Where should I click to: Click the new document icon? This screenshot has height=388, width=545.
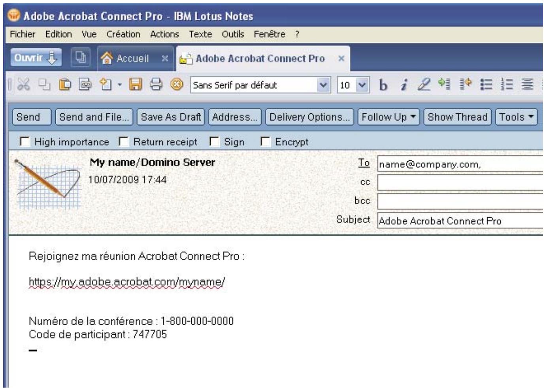pos(106,85)
